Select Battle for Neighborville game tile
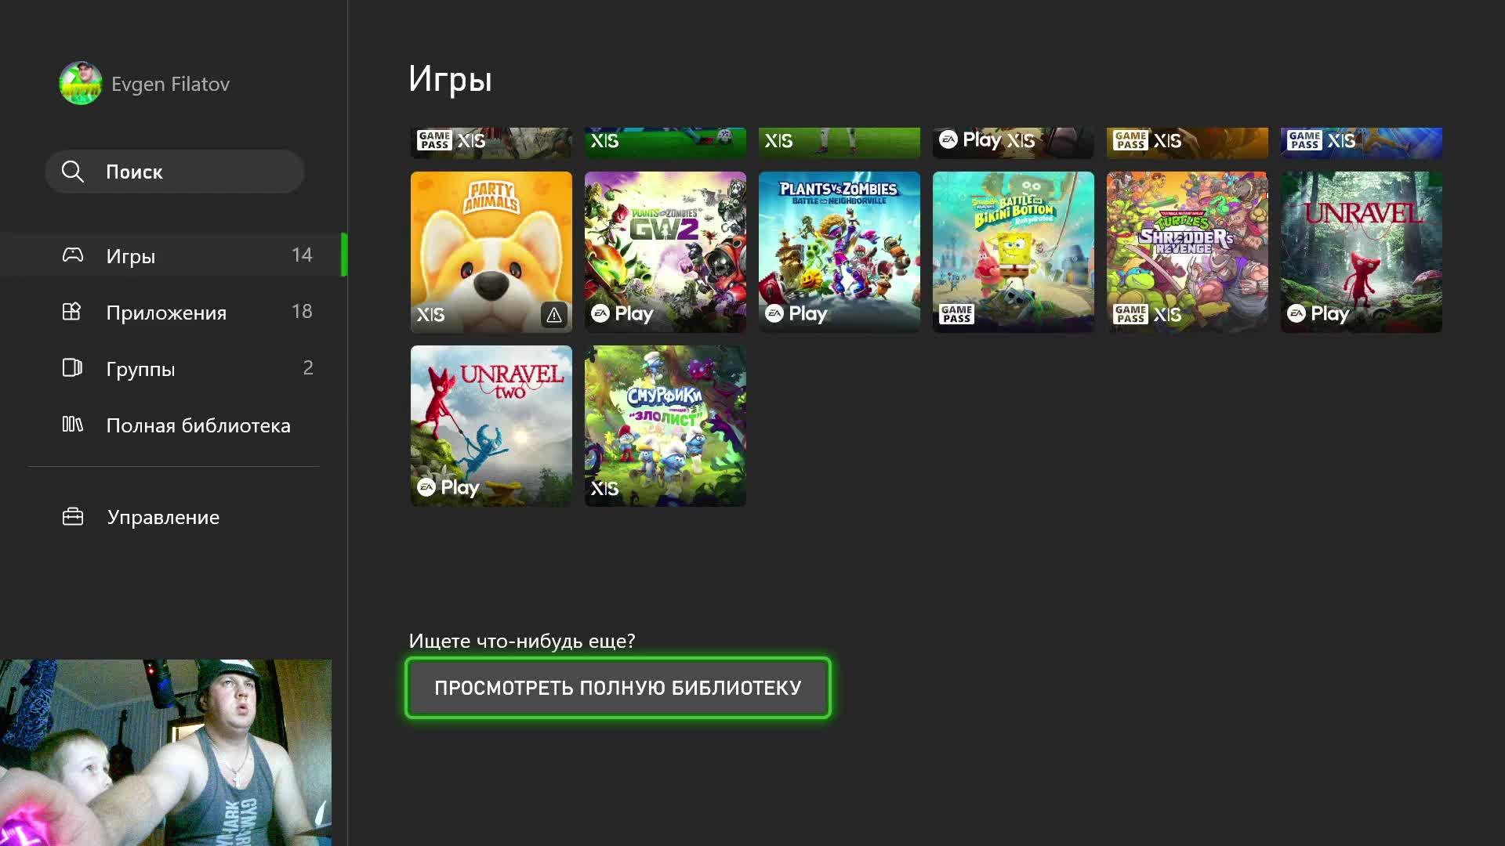This screenshot has width=1505, height=846. [840, 252]
